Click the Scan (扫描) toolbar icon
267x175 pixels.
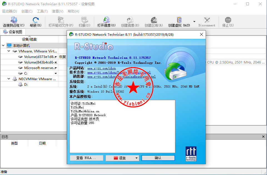(84, 20)
